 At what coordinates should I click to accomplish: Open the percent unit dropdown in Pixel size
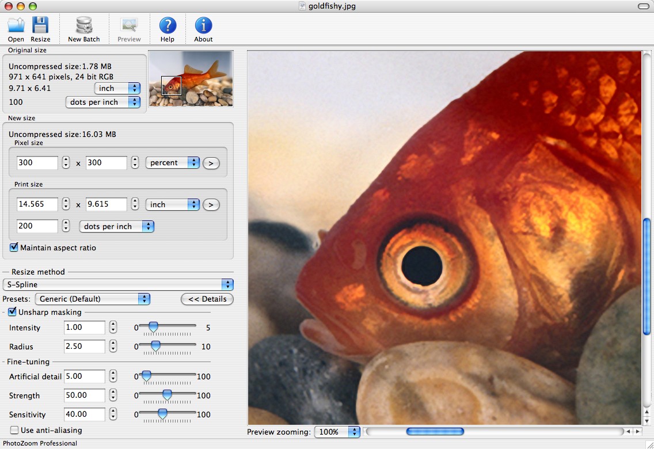point(172,163)
